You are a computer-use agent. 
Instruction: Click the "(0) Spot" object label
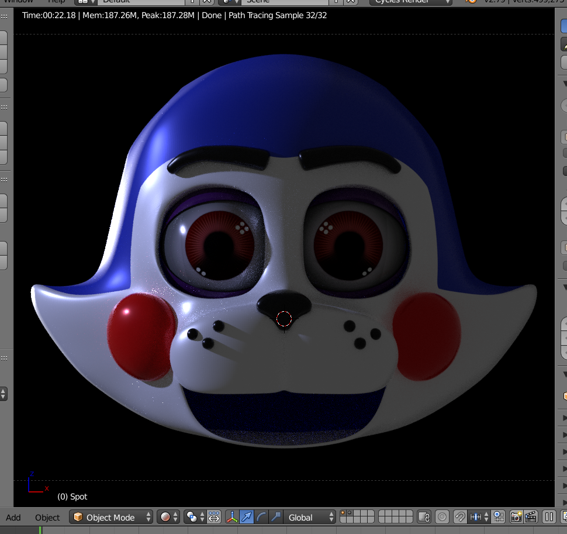pos(72,497)
